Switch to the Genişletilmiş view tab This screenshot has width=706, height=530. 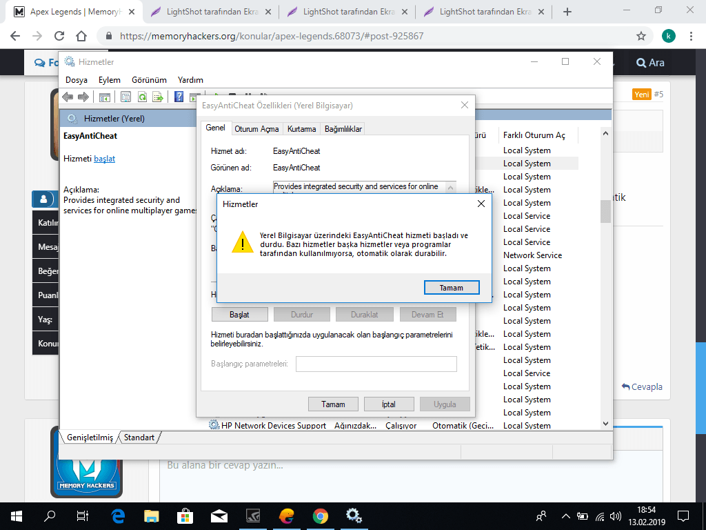pos(90,437)
